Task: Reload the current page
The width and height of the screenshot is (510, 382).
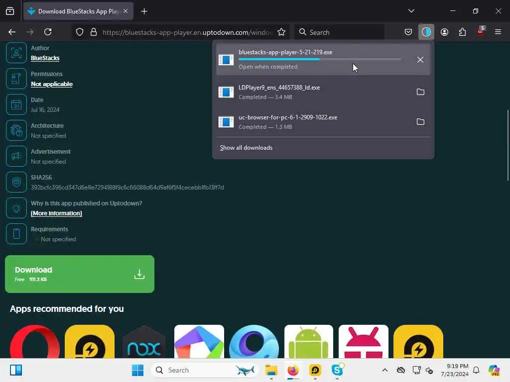Action: (48, 32)
